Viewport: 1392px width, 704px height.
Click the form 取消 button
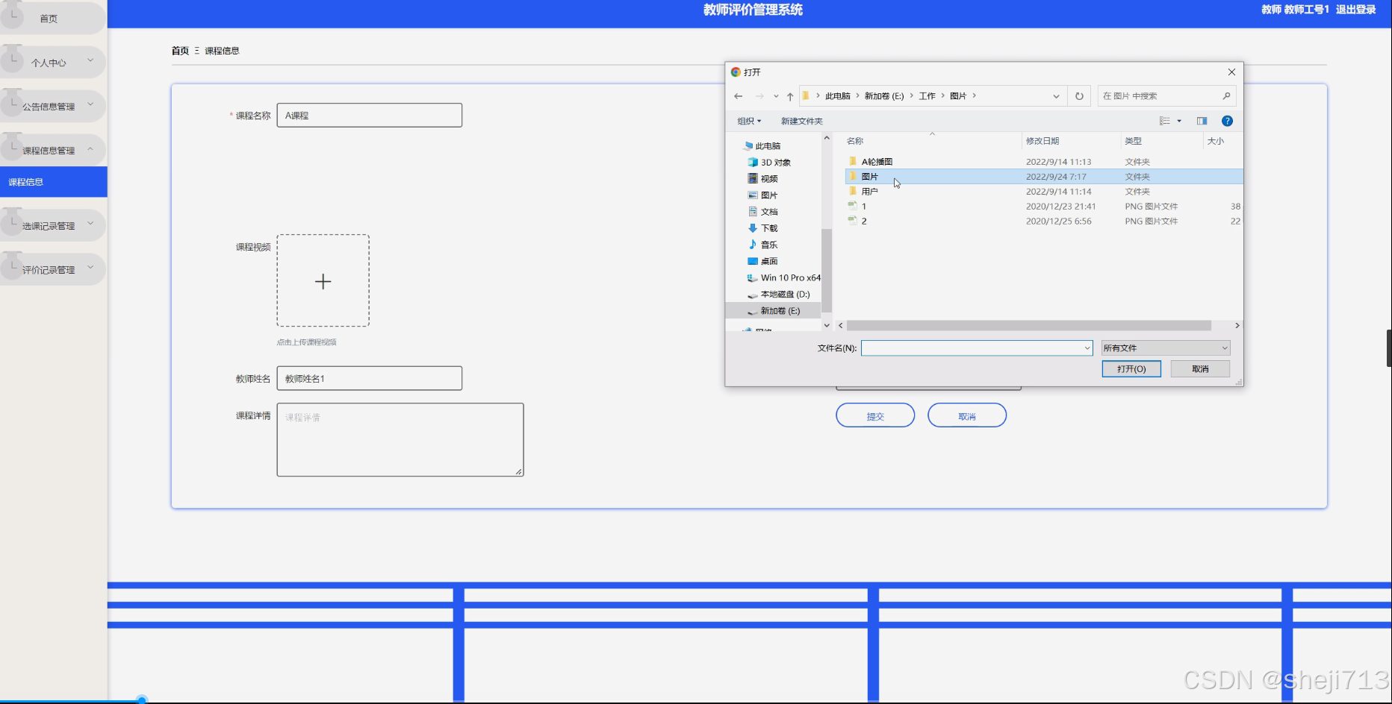pyautogui.click(x=967, y=415)
